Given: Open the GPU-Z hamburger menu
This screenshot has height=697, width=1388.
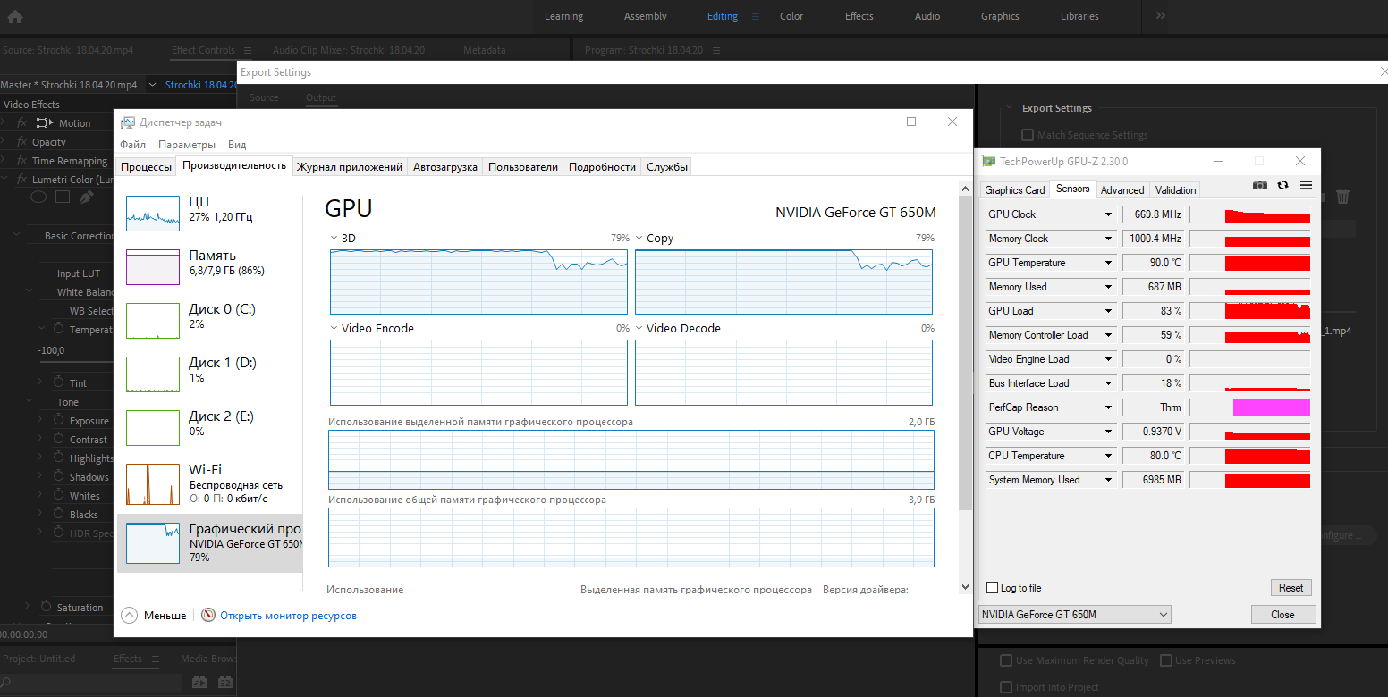Looking at the screenshot, I should [1306, 185].
